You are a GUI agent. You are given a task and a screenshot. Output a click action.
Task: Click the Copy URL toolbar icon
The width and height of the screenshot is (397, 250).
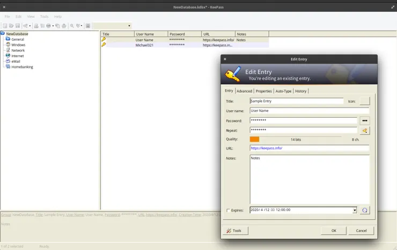(x=58, y=26)
